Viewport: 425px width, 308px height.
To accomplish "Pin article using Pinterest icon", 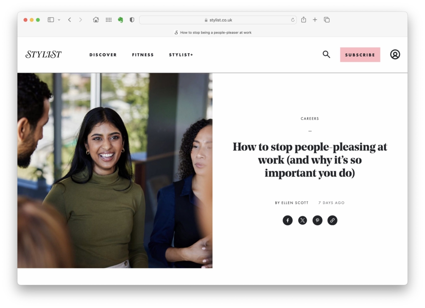I will (x=317, y=220).
